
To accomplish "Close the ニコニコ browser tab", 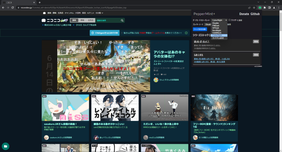I will tap(34, 2).
